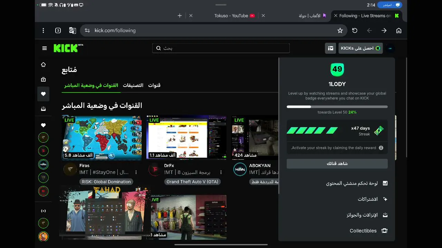Click the KICK beta logo
This screenshot has height=248, width=442.
click(68, 48)
